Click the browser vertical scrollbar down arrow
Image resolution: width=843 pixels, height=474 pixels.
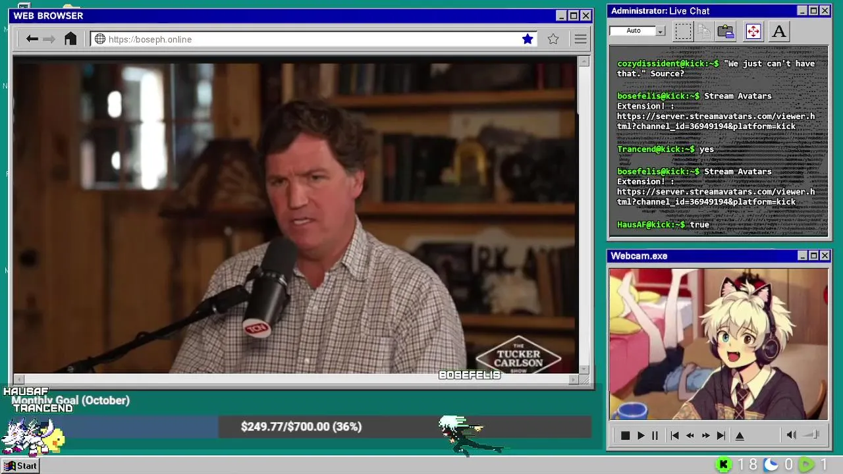[x=584, y=369]
